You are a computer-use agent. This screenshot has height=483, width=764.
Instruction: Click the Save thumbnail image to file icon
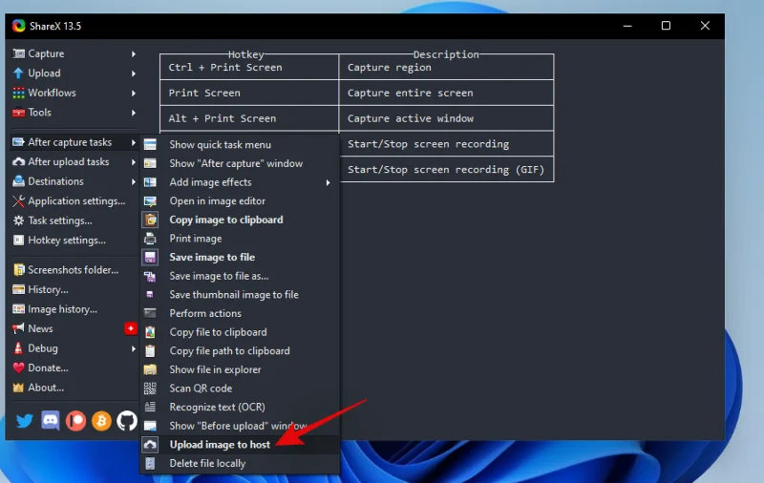click(x=150, y=295)
